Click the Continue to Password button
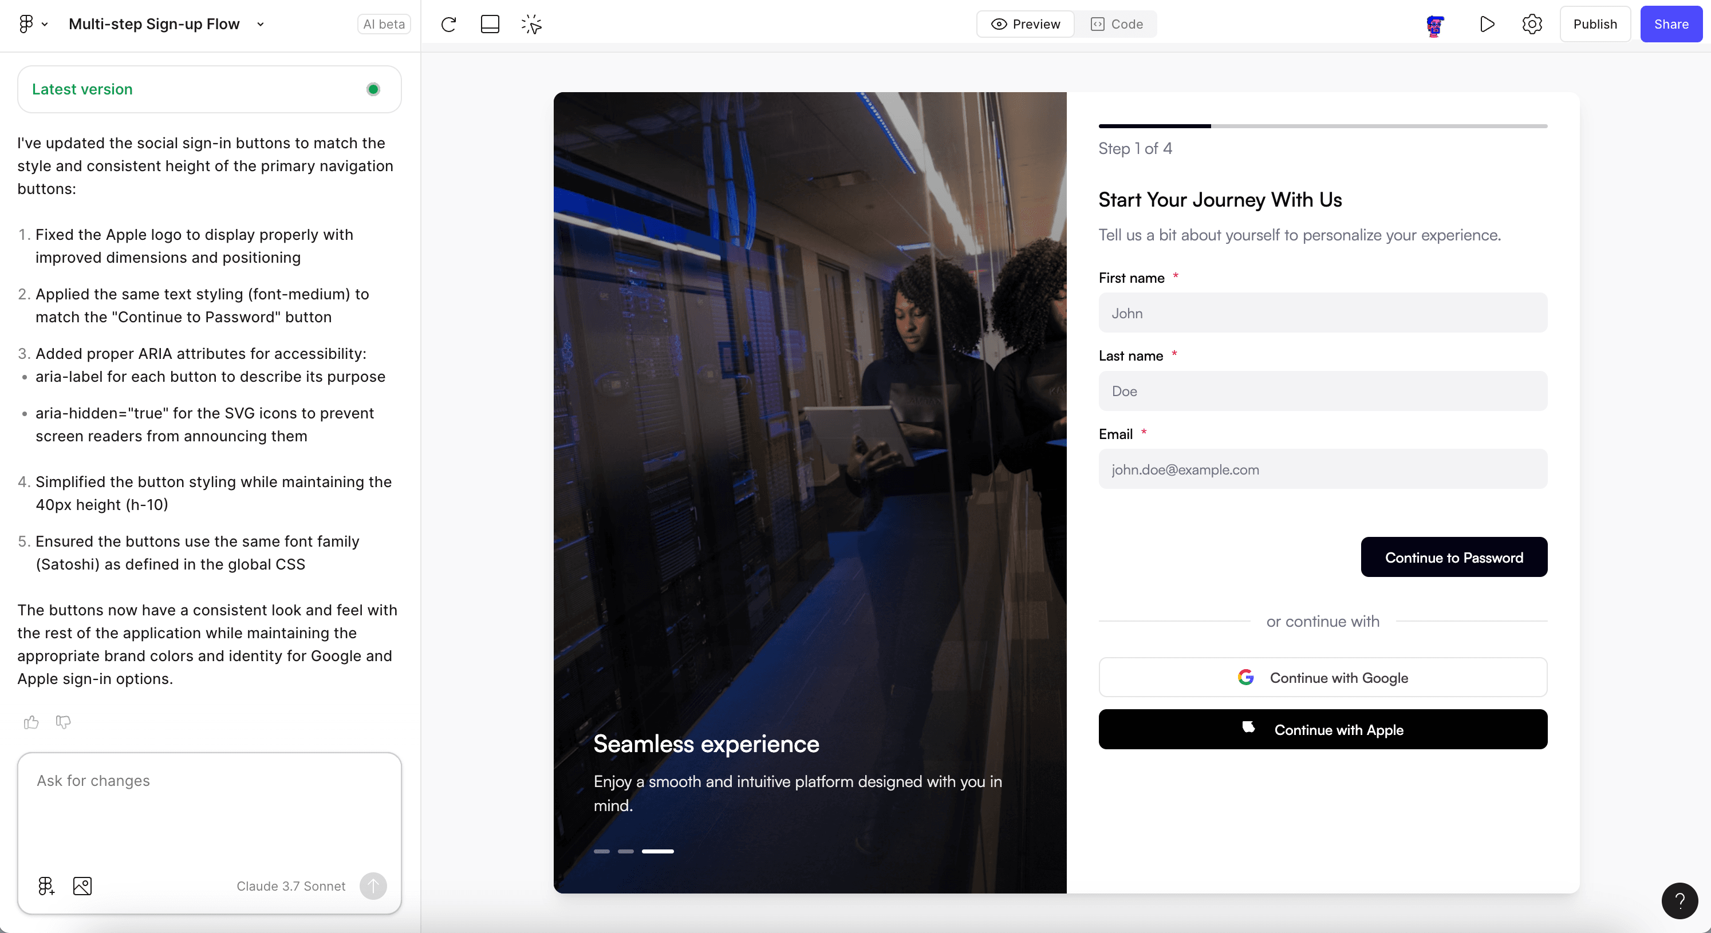The width and height of the screenshot is (1711, 933). pyautogui.click(x=1454, y=557)
